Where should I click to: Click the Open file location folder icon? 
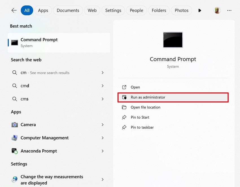[x=124, y=107]
